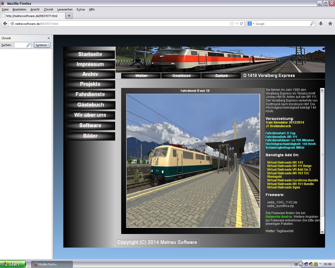Close the Chronik sidebar panel
Screen dimensions: 335x268
click(48, 38)
